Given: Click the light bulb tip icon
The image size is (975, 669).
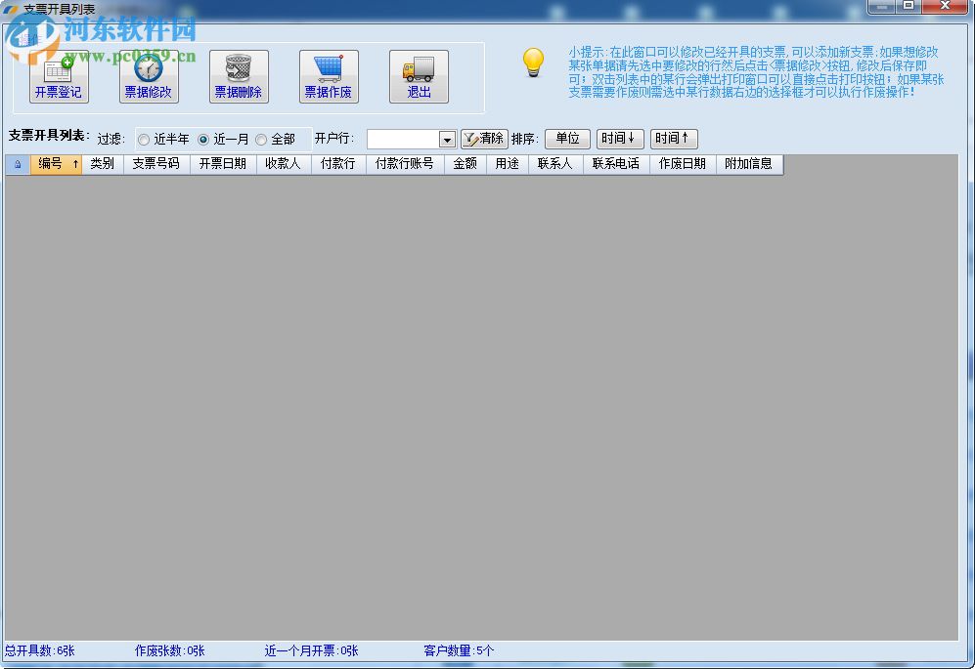Looking at the screenshot, I should [532, 63].
